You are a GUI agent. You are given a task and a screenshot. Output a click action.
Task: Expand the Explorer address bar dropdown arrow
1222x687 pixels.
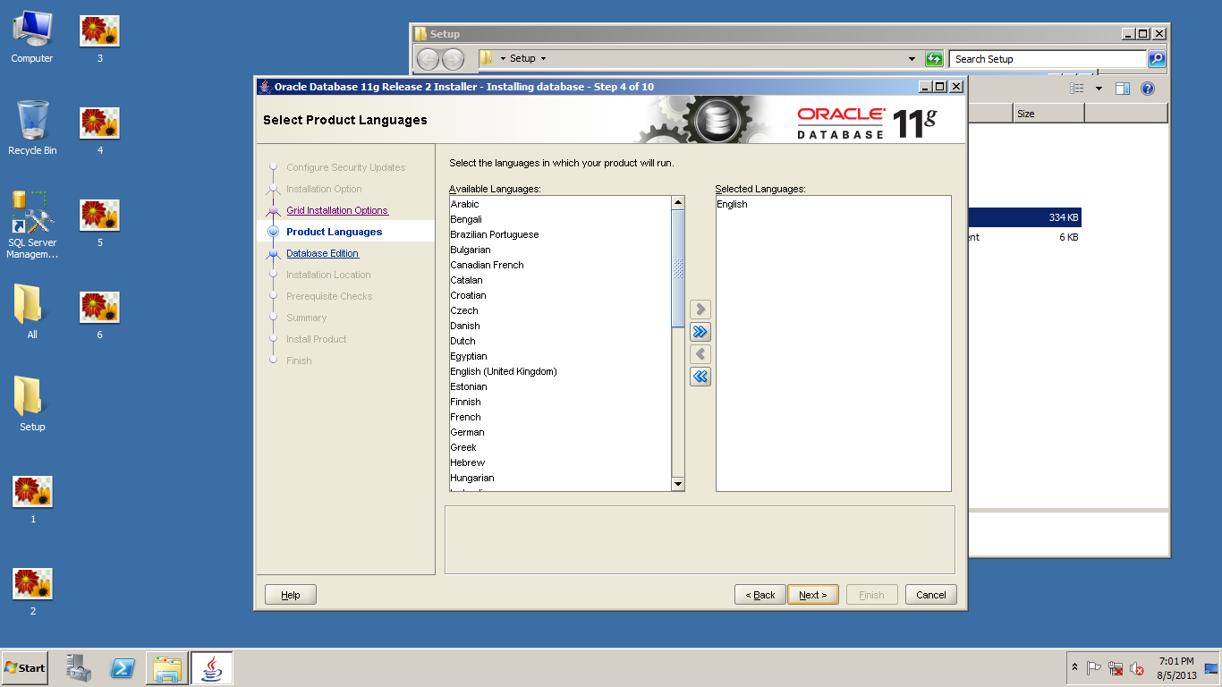[x=912, y=59]
